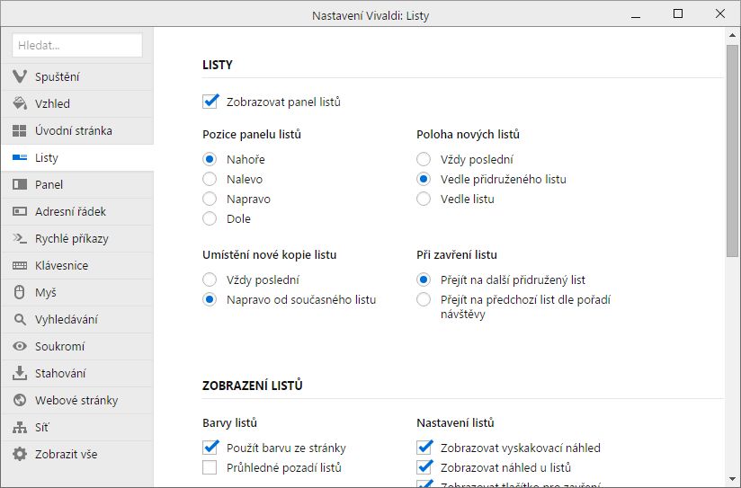This screenshot has width=741, height=488.
Task: Open the Vyhledávání settings section
Action: point(67,320)
